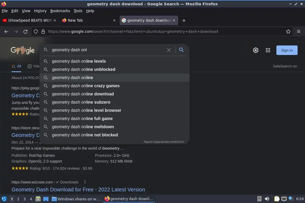
Task: Click the Google search input field
Action: pos(108,50)
